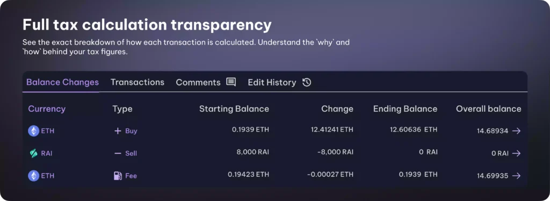
Task: Click the gas pump Fee icon
Action: (118, 176)
